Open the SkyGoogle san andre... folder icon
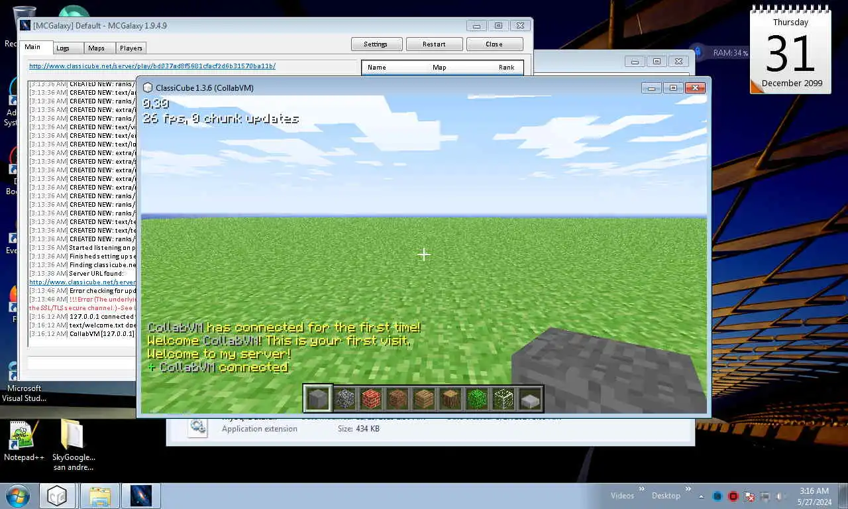 tap(74, 445)
